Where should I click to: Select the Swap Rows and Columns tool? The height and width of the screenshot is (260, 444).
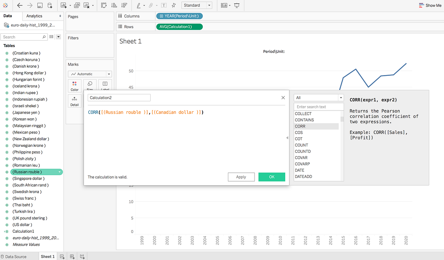pos(104,5)
